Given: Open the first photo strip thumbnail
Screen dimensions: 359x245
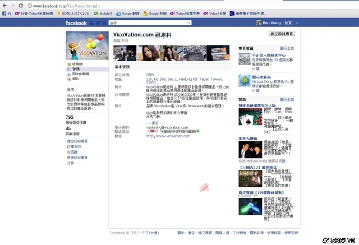Looking at the screenshot, I should pyautogui.click(x=125, y=53).
